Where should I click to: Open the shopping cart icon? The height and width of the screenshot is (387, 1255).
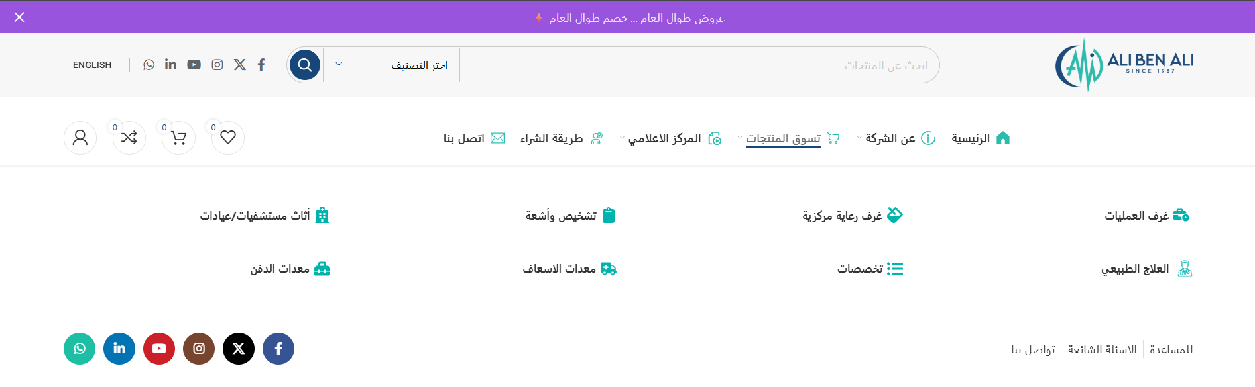(178, 138)
